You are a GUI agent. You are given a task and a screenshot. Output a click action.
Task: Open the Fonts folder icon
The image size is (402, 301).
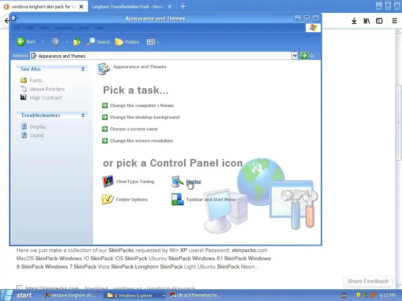pyautogui.click(x=23, y=80)
